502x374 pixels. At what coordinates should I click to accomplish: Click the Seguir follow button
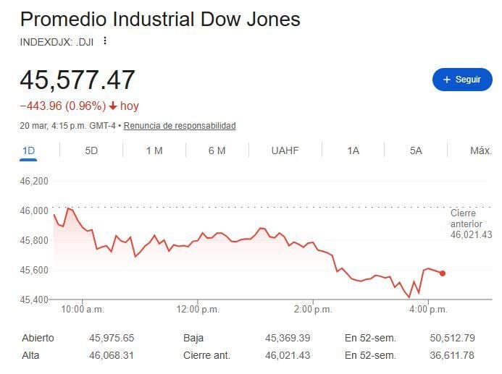pos(461,80)
